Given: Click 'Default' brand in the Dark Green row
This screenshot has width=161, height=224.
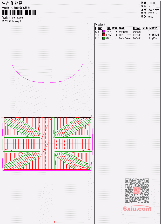Looking at the screenshot, I should click(137, 39).
